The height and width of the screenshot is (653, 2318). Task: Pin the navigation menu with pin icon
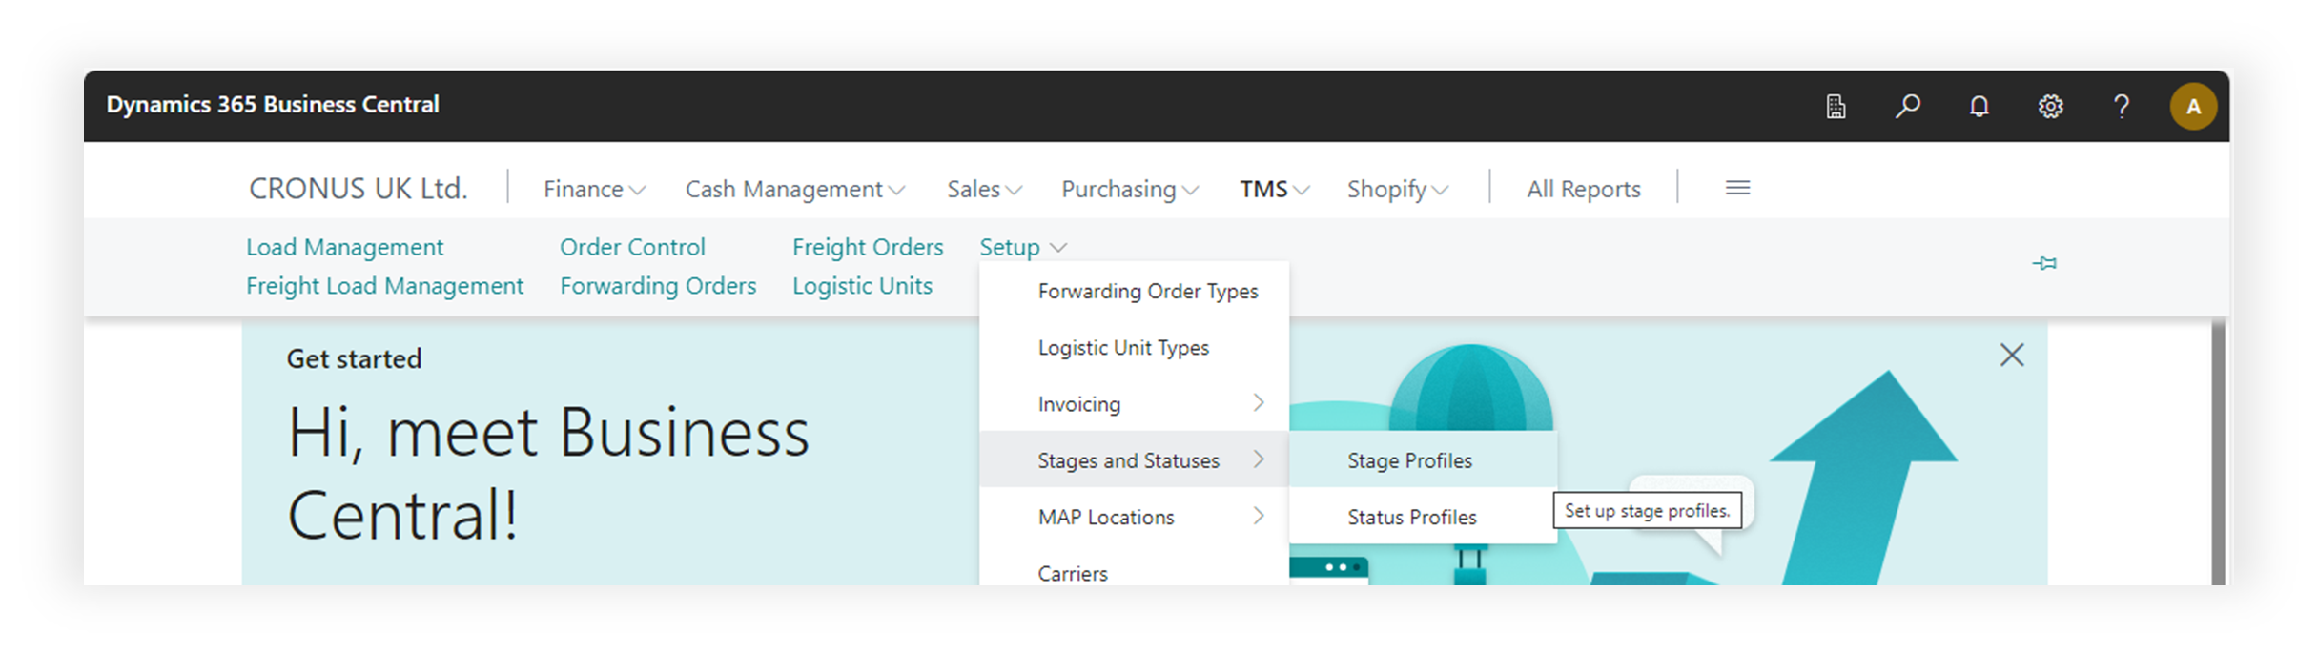(2044, 263)
